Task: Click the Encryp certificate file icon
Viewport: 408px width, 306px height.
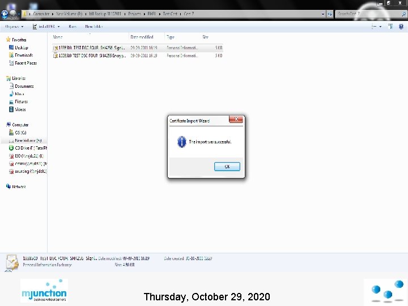Action: 55,56
